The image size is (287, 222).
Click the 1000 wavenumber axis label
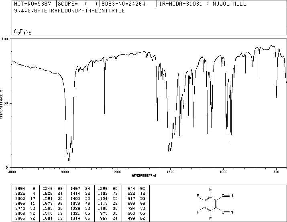223,172
